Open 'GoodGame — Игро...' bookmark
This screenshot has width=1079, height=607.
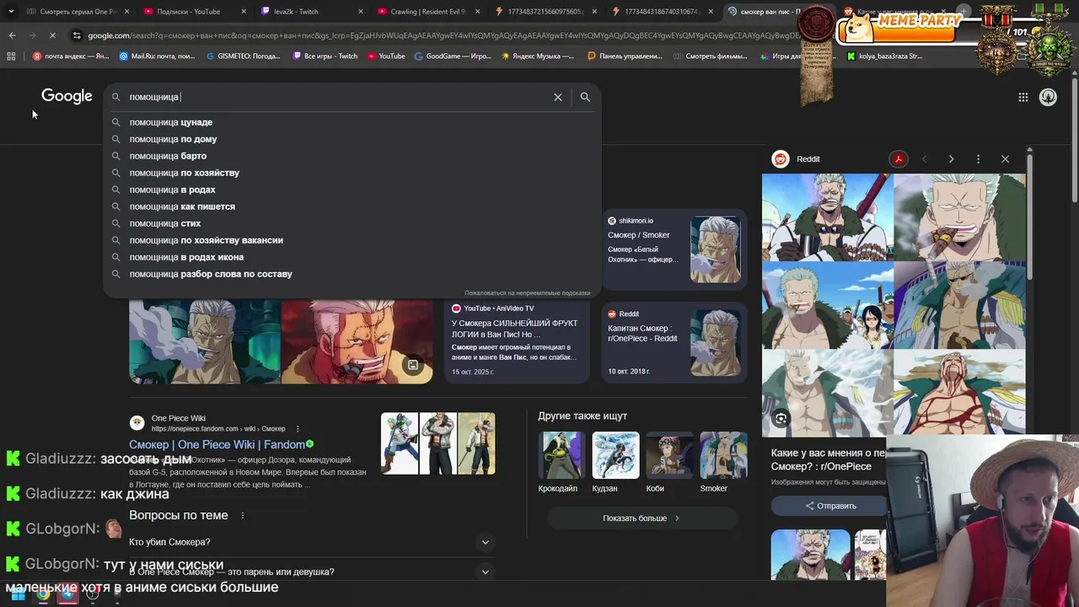(453, 56)
